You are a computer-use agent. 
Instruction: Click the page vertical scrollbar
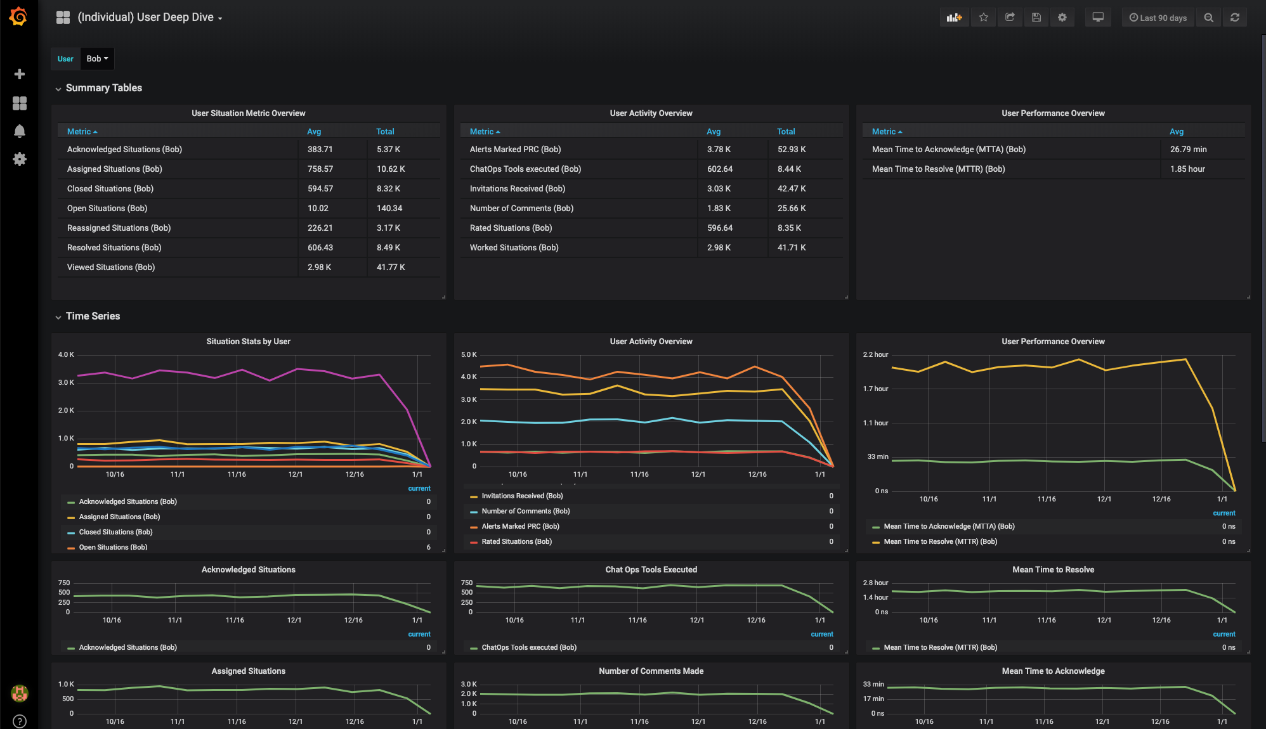click(x=1263, y=238)
